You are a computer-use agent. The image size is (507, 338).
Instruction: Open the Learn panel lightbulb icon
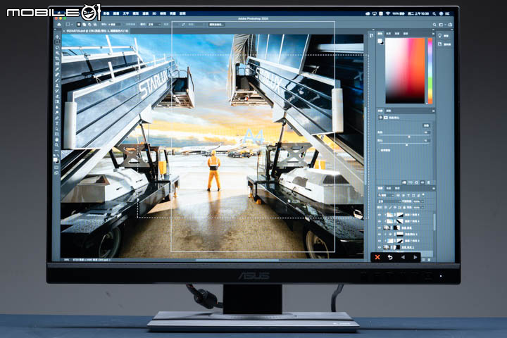click(x=439, y=36)
